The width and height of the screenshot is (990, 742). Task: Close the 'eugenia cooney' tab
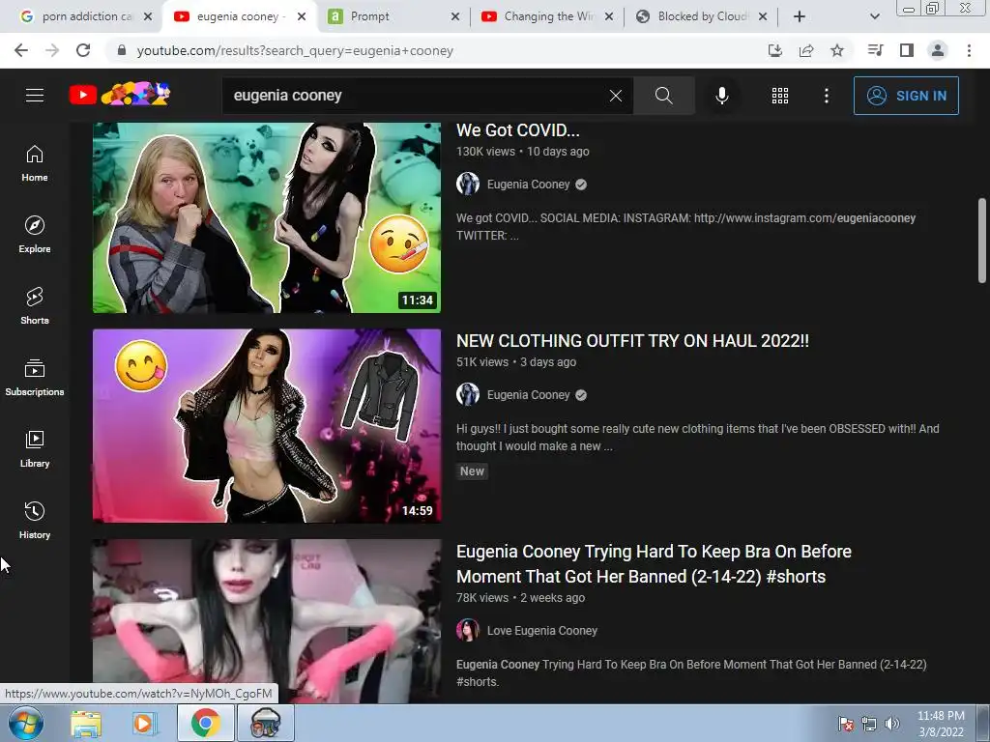point(302,16)
